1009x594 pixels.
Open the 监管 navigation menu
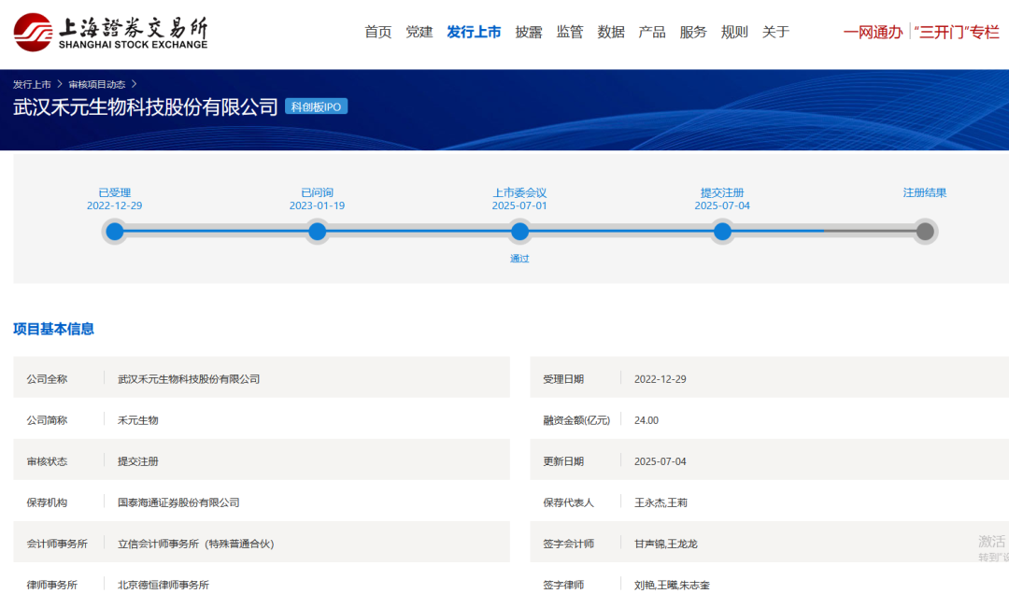pyautogui.click(x=570, y=32)
